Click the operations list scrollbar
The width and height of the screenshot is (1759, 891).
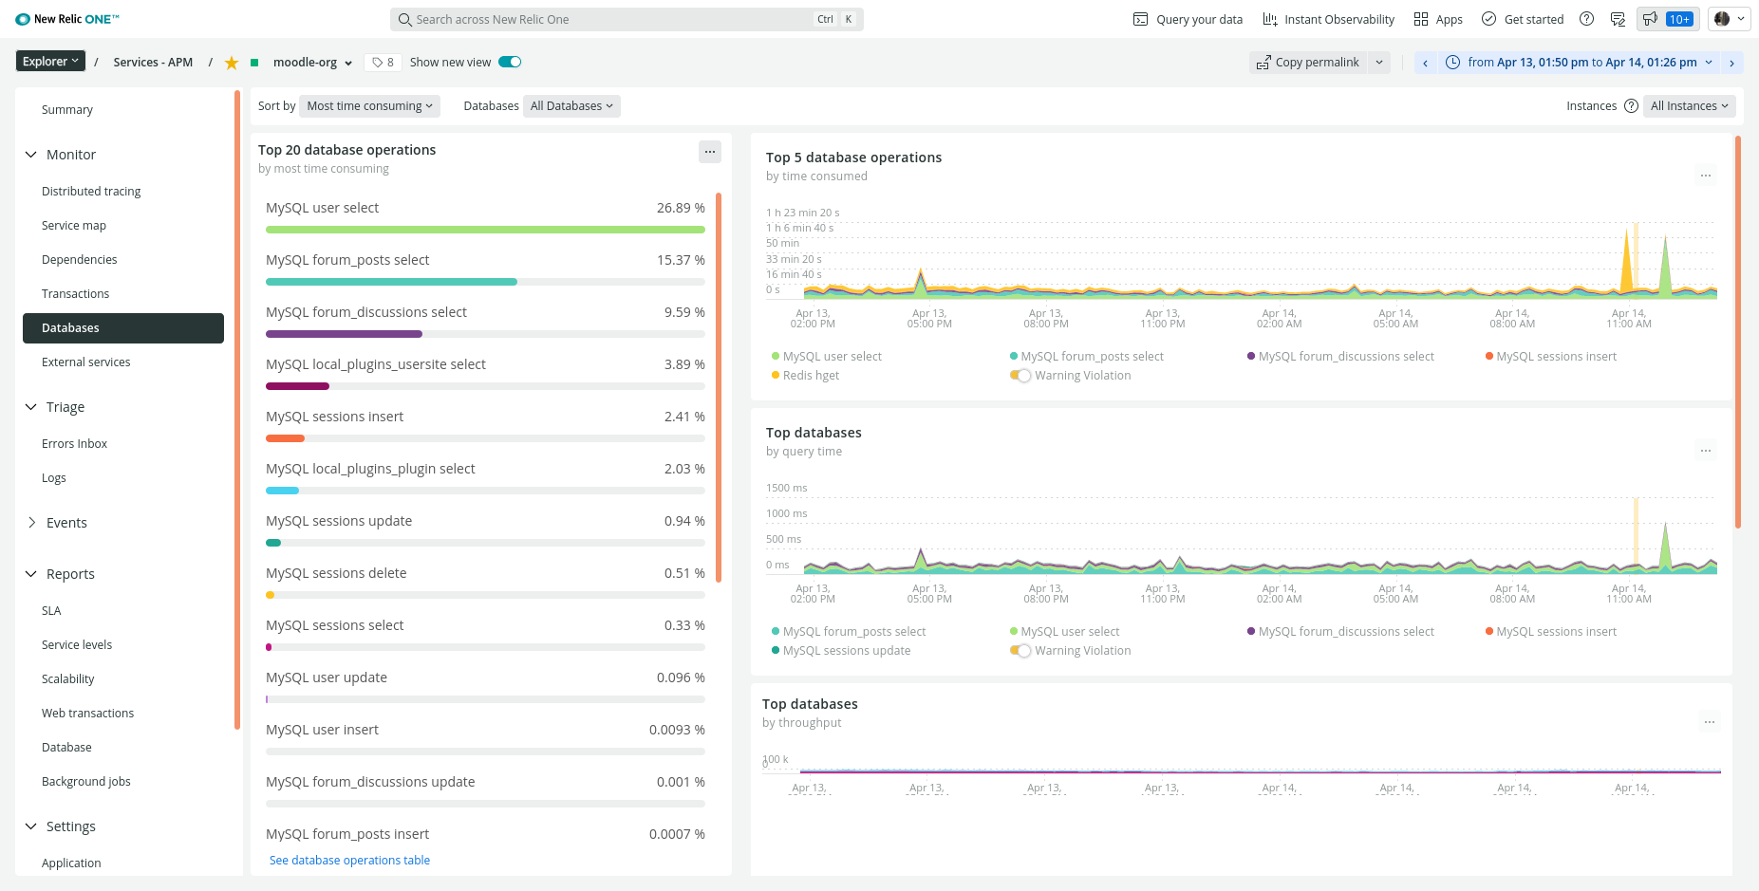point(719,387)
